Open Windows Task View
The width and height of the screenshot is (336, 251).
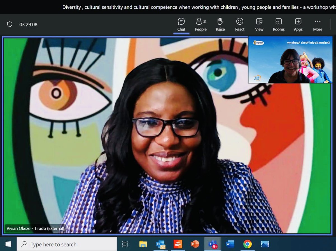pyautogui.click(x=125, y=244)
